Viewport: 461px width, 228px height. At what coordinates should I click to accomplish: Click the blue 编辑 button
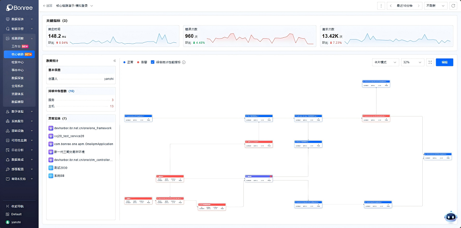point(444,62)
